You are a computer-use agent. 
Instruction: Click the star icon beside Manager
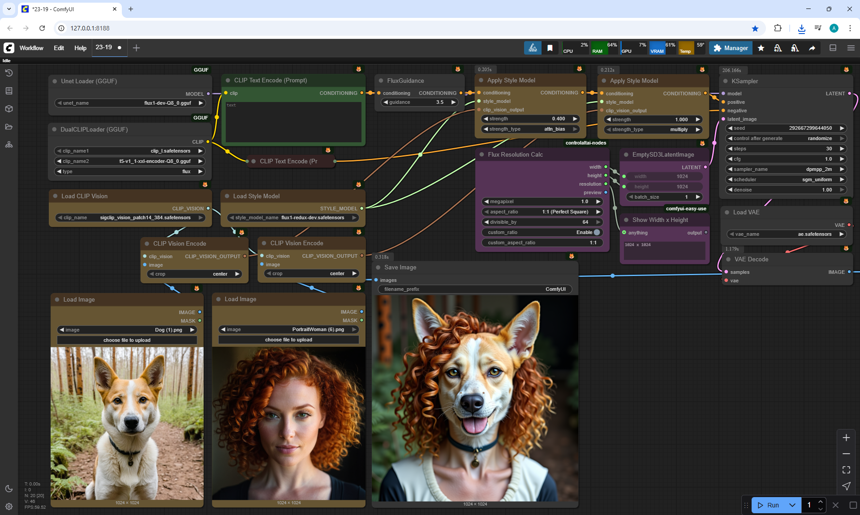point(761,48)
